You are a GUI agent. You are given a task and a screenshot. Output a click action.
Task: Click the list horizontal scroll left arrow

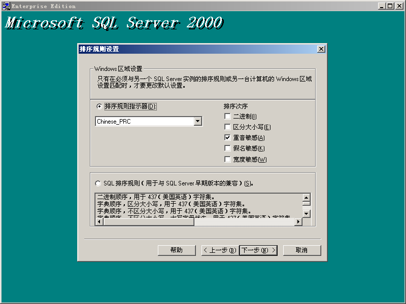point(99,221)
